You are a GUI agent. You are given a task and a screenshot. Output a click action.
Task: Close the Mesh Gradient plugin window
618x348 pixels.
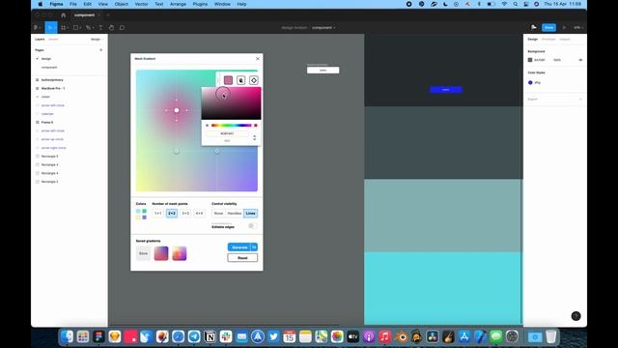tap(258, 58)
